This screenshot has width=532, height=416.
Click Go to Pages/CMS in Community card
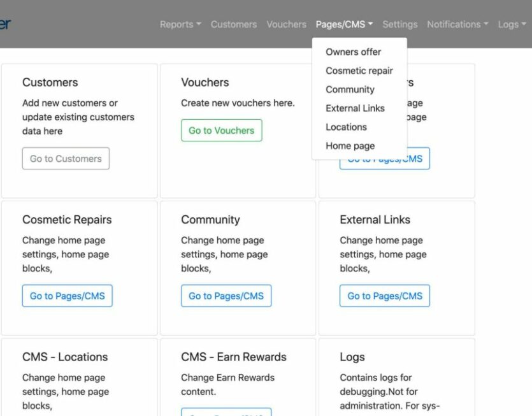coord(226,296)
